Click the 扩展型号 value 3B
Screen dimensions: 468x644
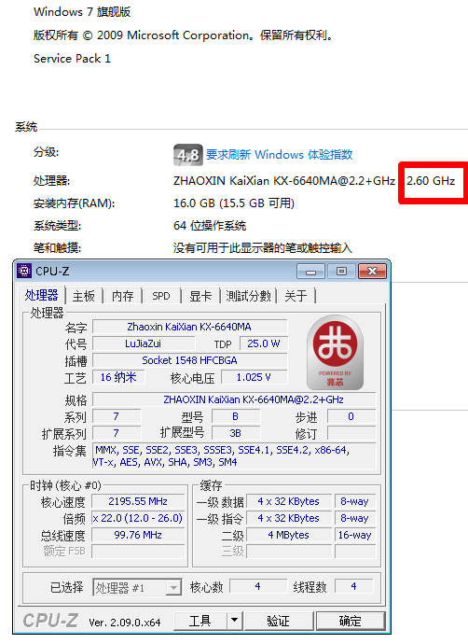coord(236,433)
